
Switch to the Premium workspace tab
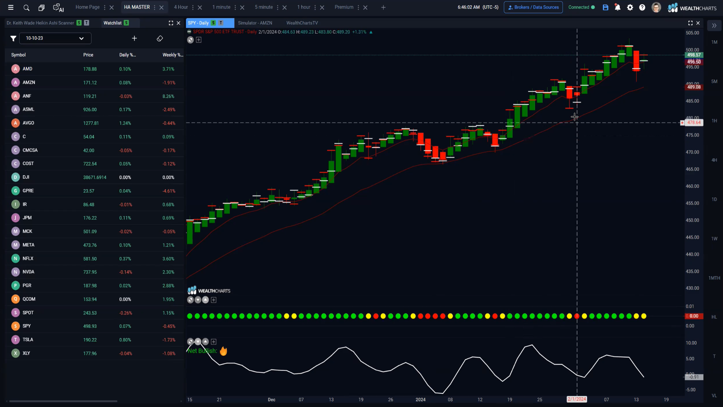[344, 7]
